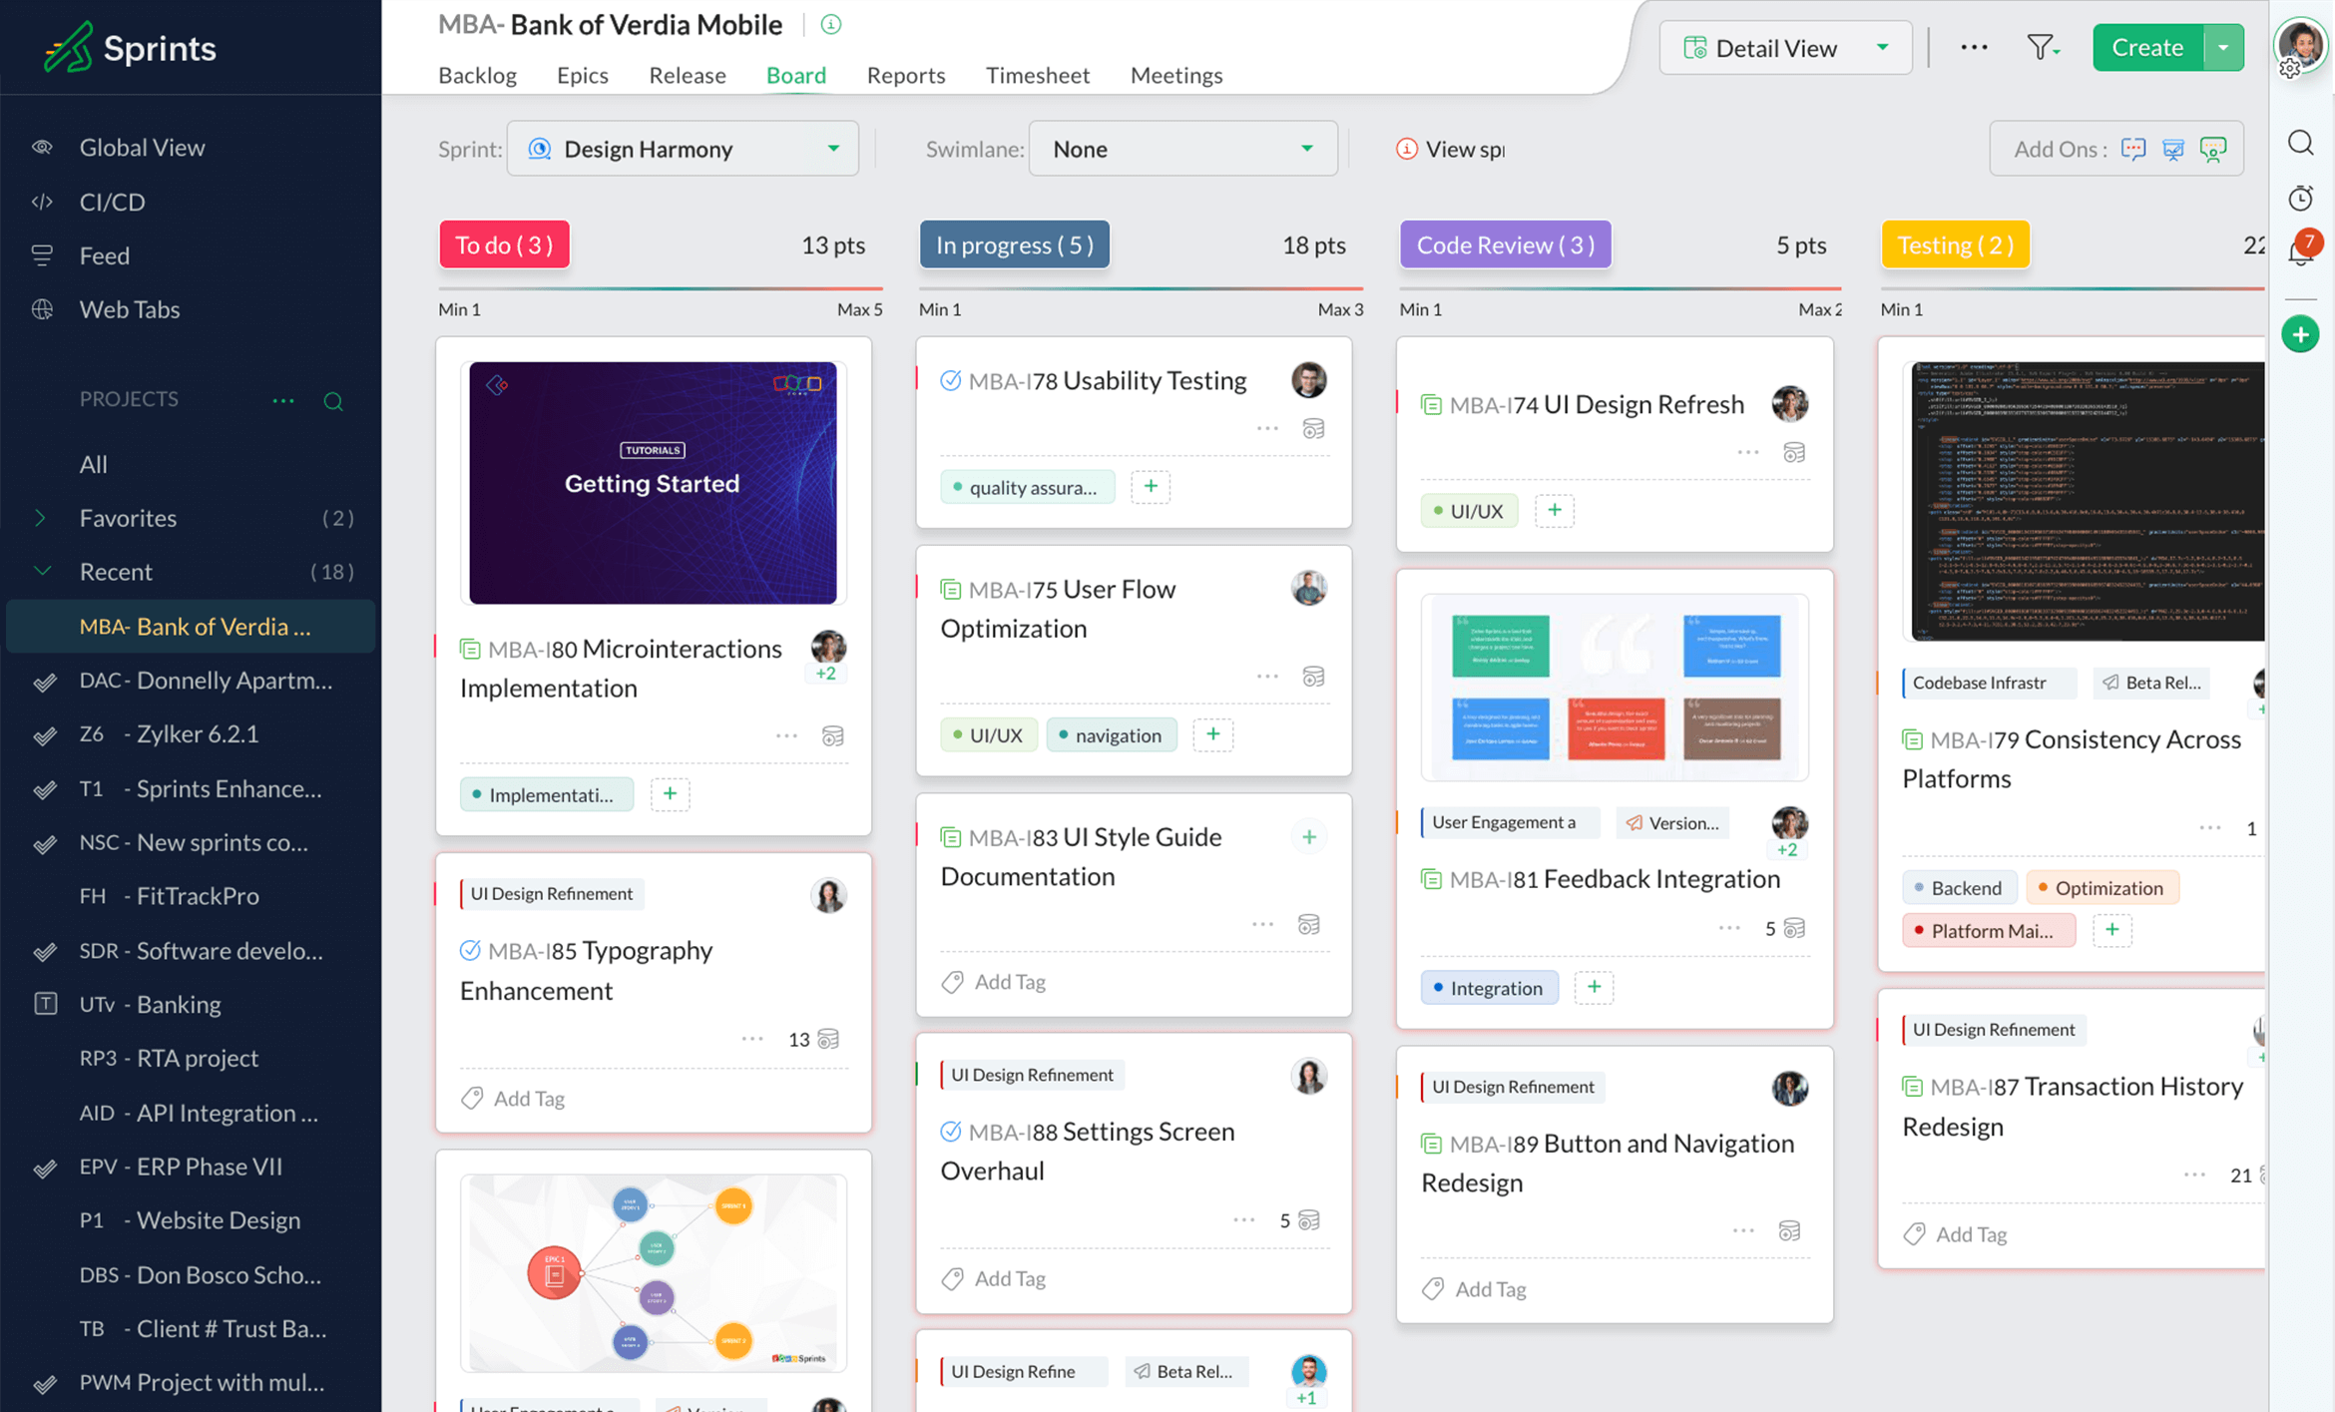
Task: Click the filter icon in the toolbar
Action: [2040, 45]
